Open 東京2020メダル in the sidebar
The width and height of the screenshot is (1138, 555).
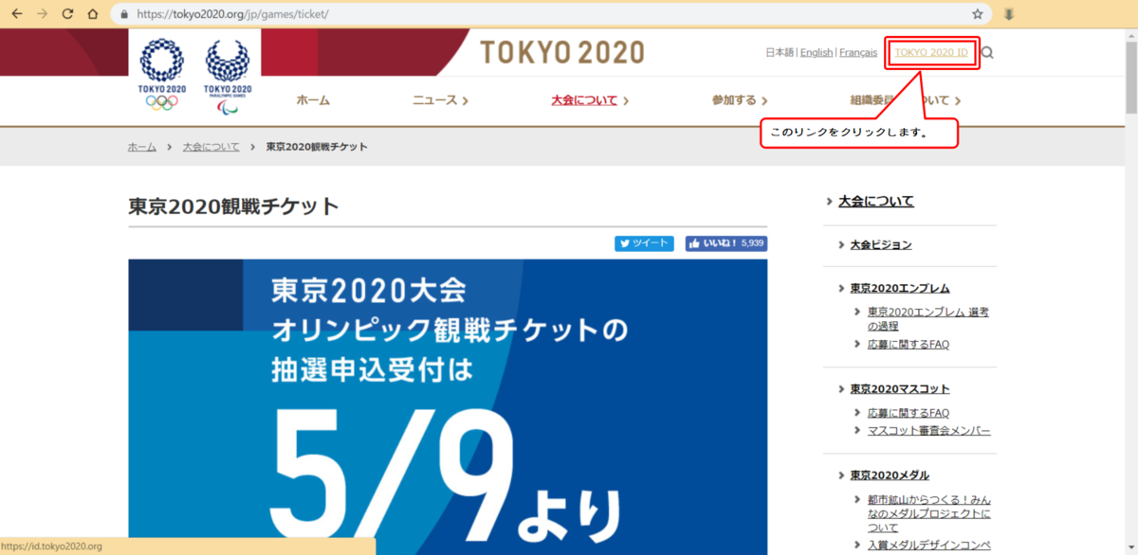pyautogui.click(x=890, y=475)
